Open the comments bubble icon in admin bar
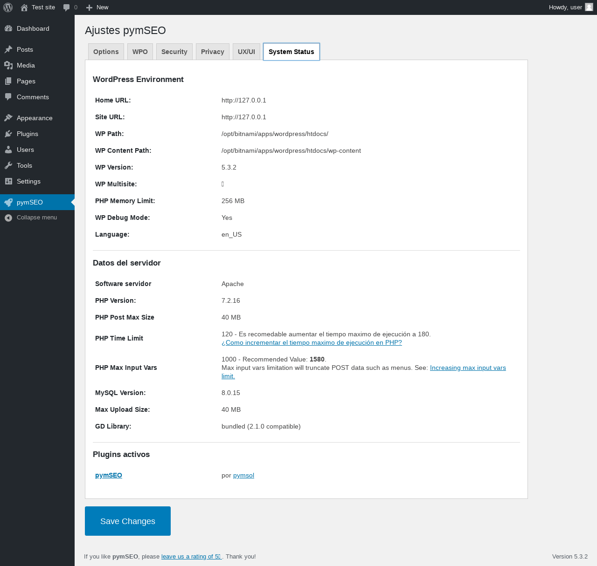The height and width of the screenshot is (566, 597). coord(67,7)
